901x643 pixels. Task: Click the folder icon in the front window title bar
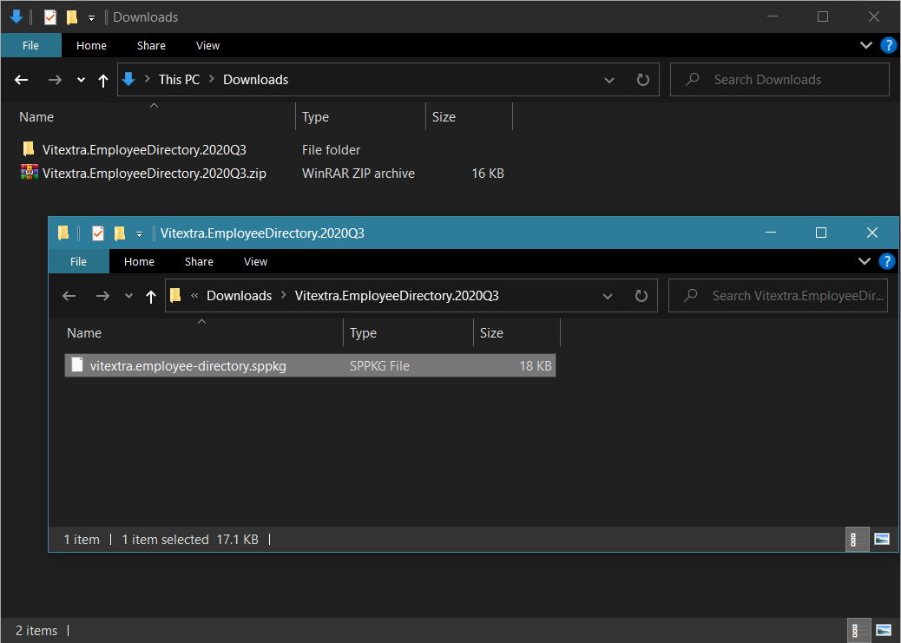click(63, 233)
